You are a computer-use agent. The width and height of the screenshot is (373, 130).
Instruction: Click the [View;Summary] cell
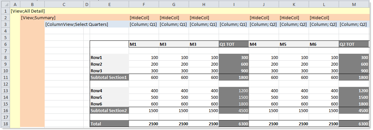[38, 18]
